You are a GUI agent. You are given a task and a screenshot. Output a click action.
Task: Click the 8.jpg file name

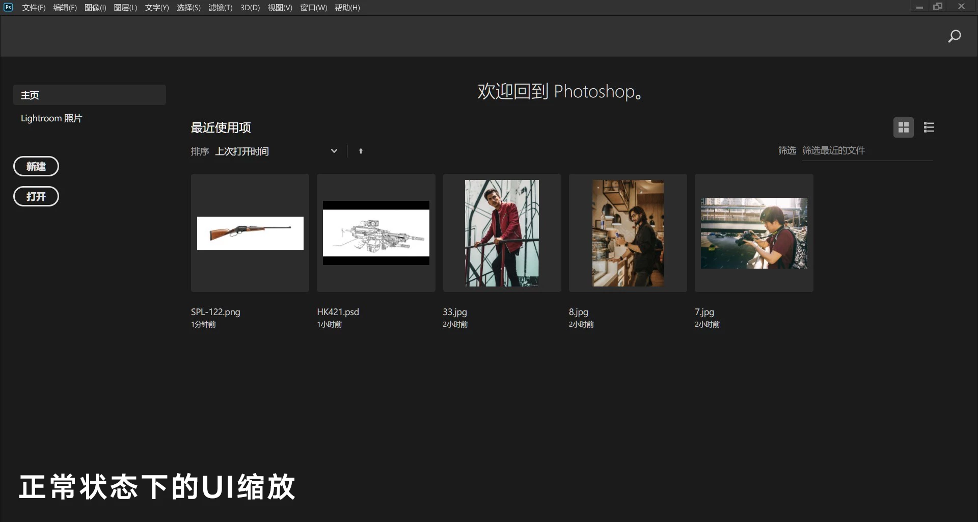(579, 312)
